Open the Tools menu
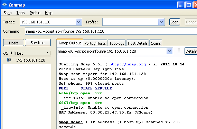Screen dimensions: 197x129 (x=21, y=13)
